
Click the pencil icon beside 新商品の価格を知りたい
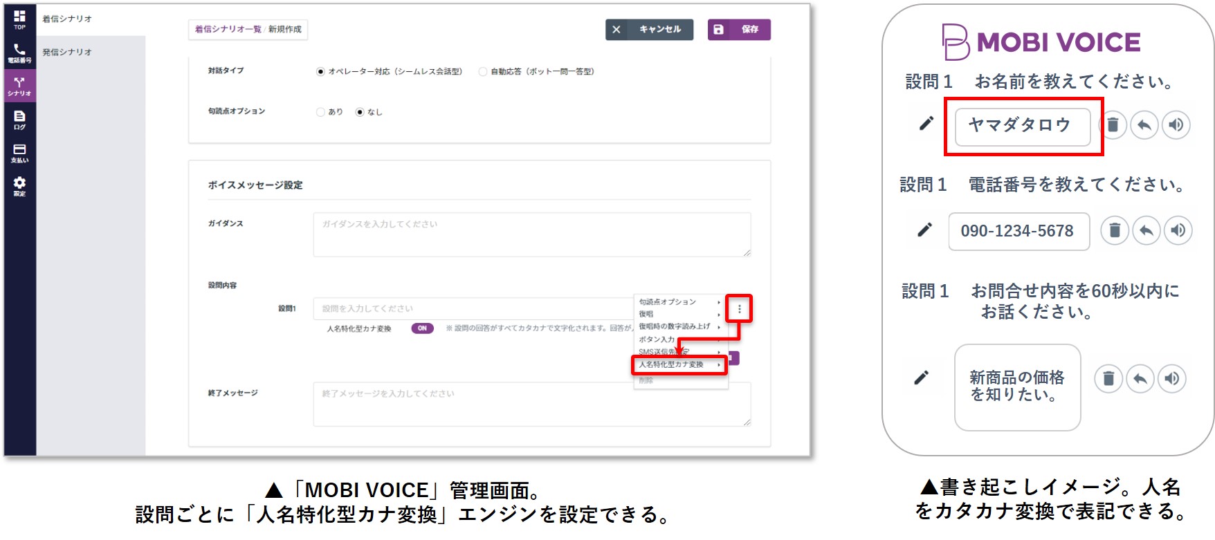click(922, 378)
